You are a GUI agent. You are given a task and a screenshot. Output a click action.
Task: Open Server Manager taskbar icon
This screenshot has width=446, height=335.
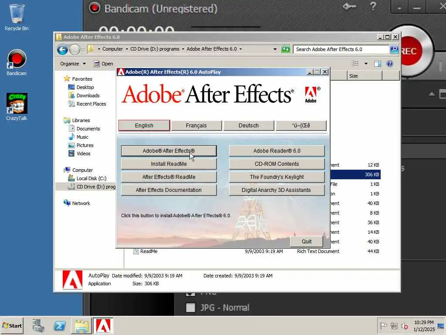point(38,325)
